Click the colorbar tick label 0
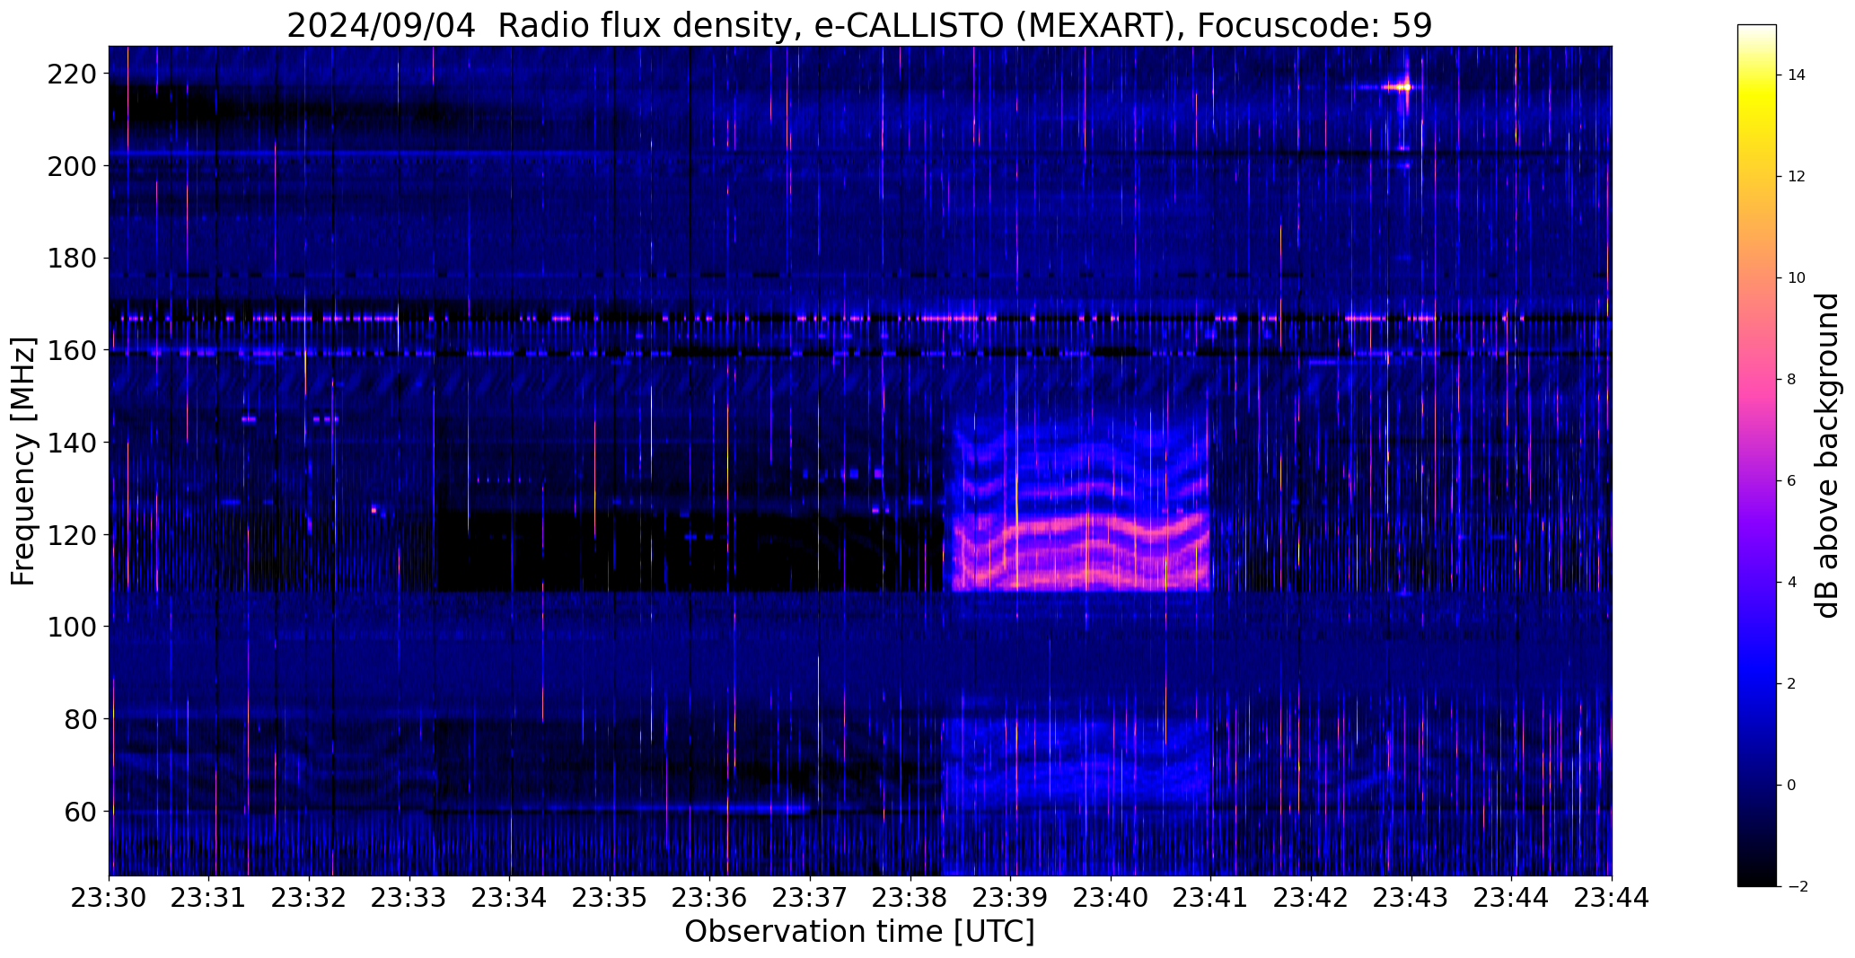Screen dimensions: 1855x958 (x=1792, y=785)
